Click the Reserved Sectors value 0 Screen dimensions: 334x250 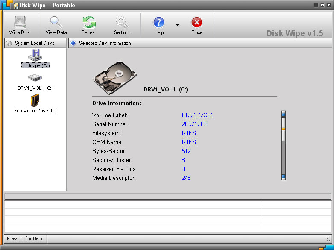[183, 169]
